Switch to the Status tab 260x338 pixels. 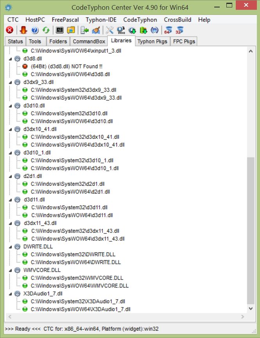tap(15, 42)
